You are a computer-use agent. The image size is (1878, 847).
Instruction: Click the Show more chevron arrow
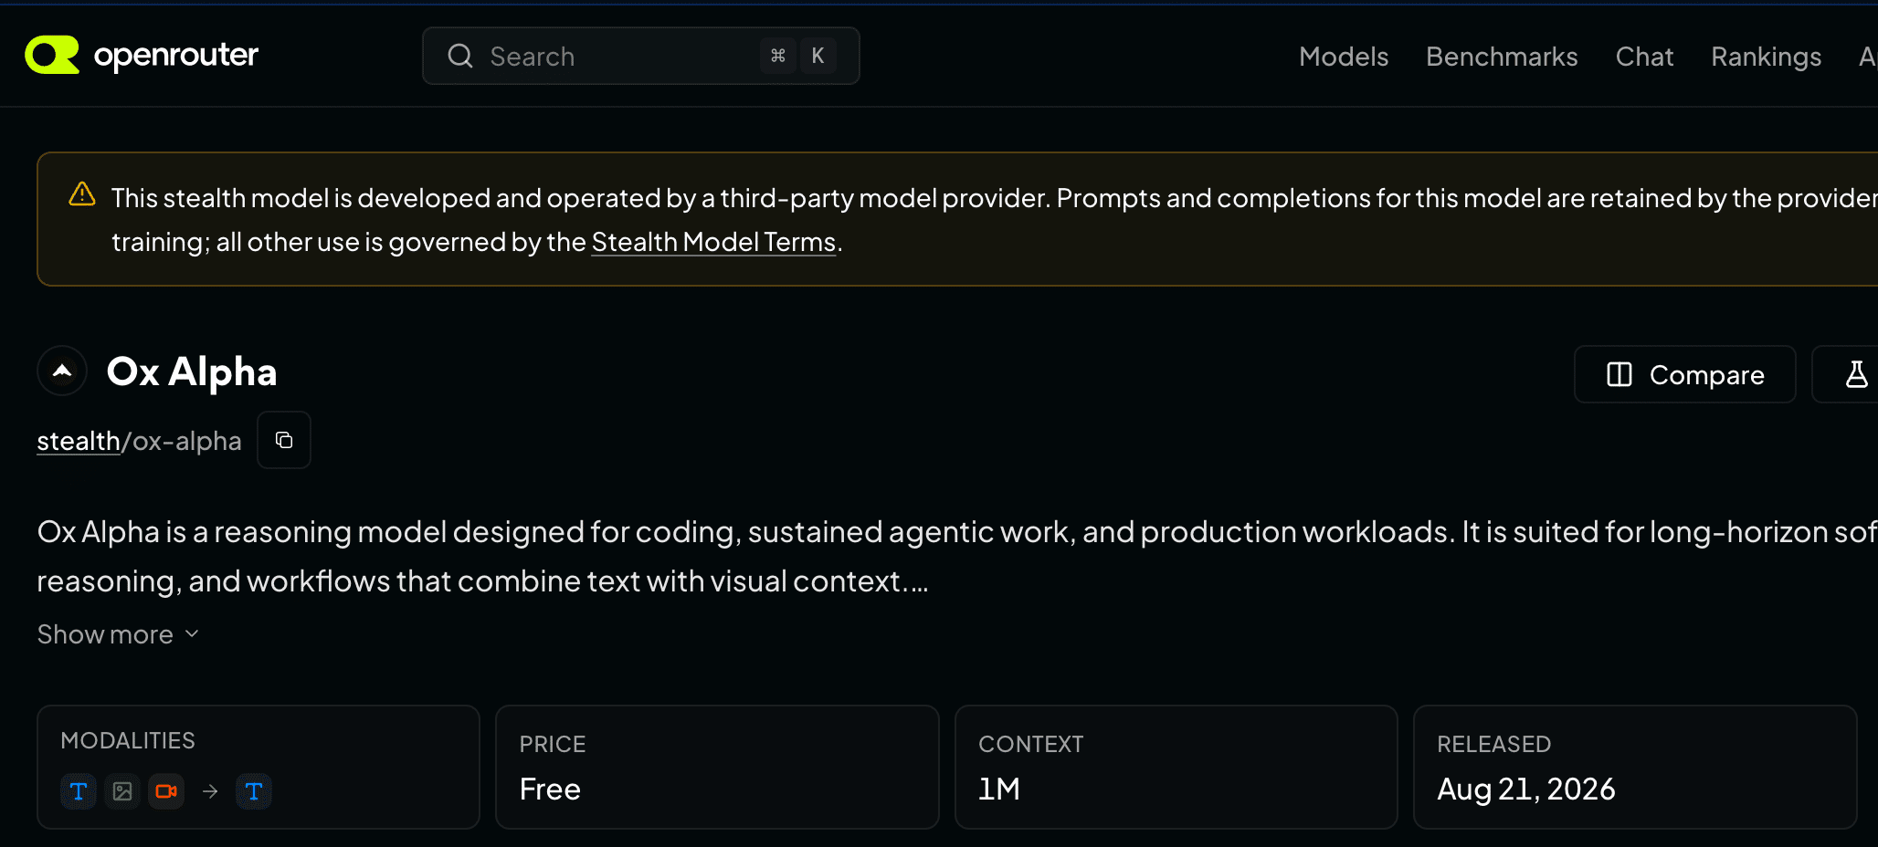click(x=192, y=634)
